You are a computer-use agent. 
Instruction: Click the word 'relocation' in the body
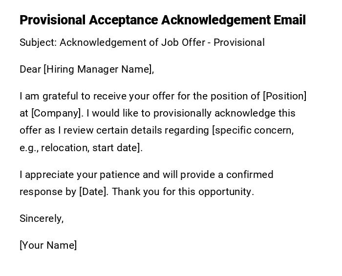(x=64, y=148)
